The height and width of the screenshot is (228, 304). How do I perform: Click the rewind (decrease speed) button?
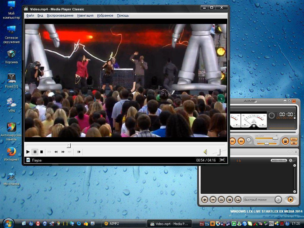56,152
